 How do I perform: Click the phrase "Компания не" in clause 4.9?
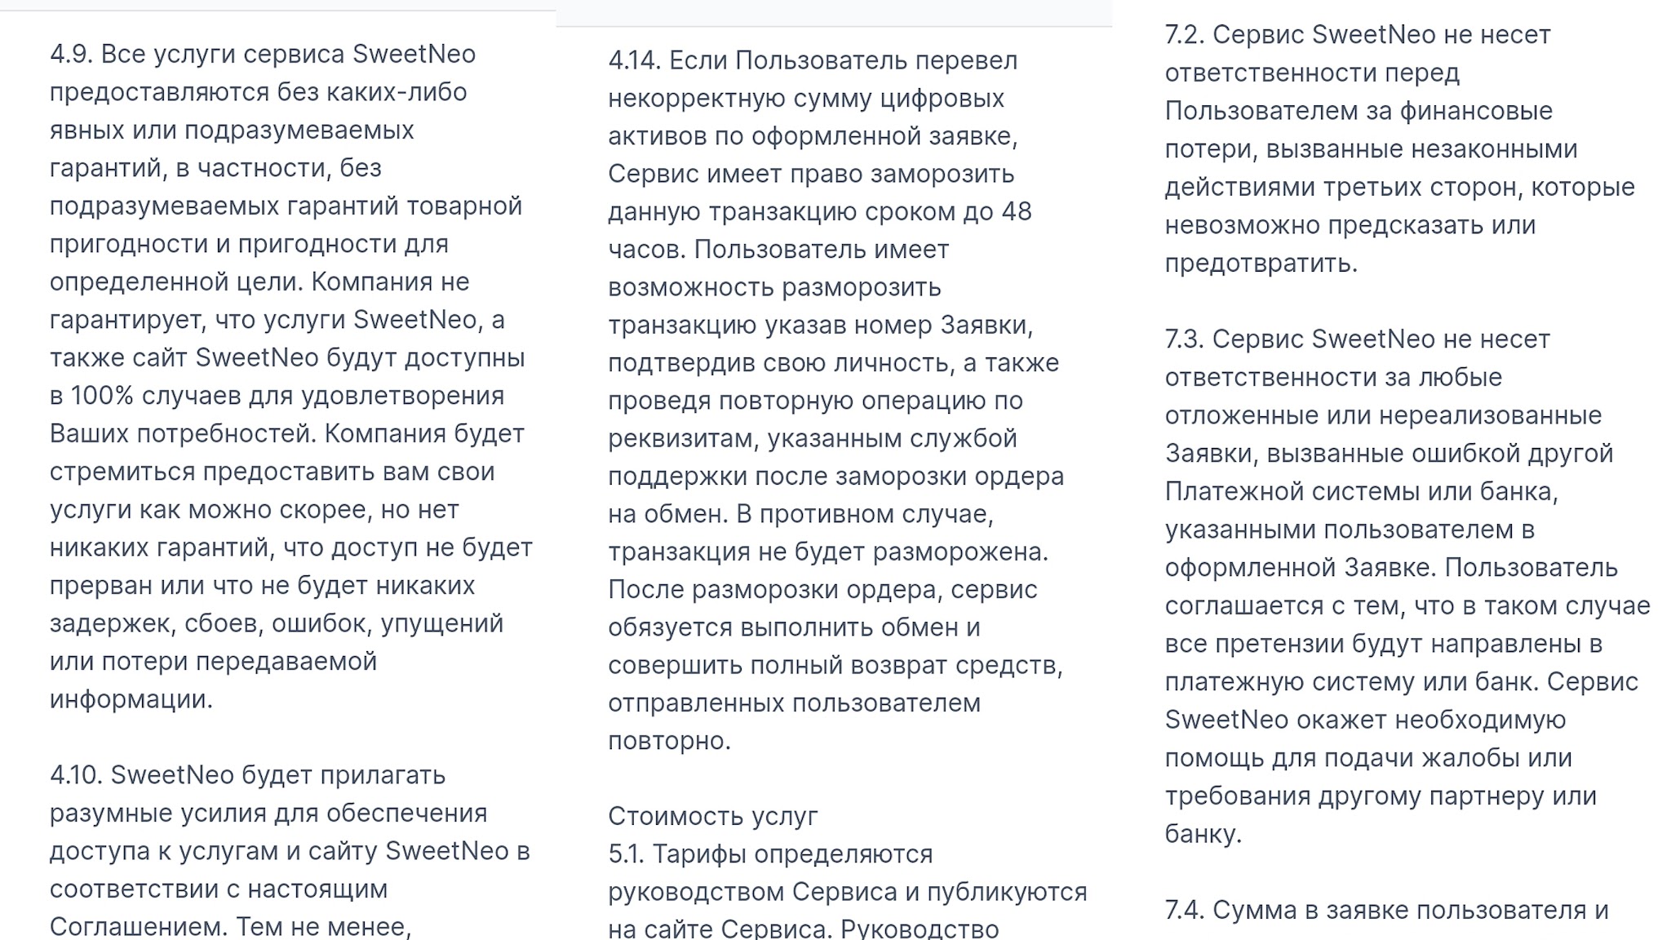[x=390, y=282]
